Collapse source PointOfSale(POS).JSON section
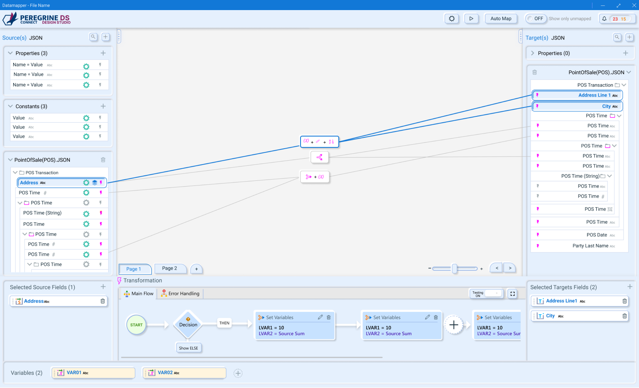The width and height of the screenshot is (639, 388). pos(10,160)
